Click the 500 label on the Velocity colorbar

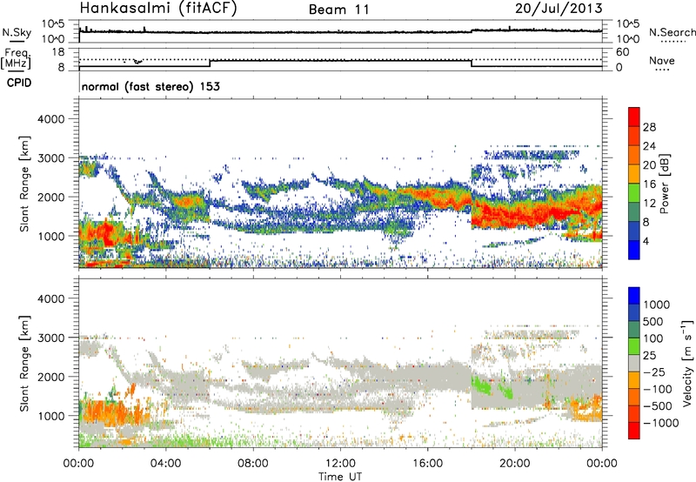[x=653, y=321]
